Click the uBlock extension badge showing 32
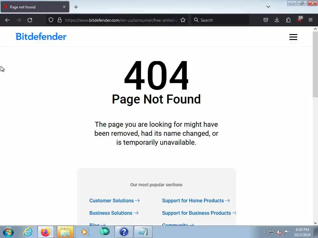Image resolution: width=318 pixels, height=238 pixels. click(300, 19)
